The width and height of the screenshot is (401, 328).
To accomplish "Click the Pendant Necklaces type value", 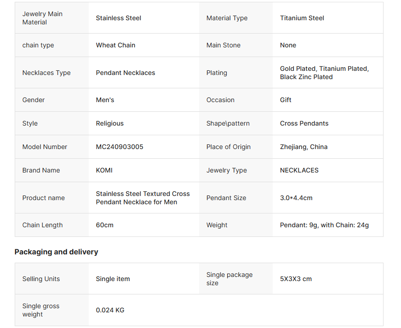I will [126, 73].
